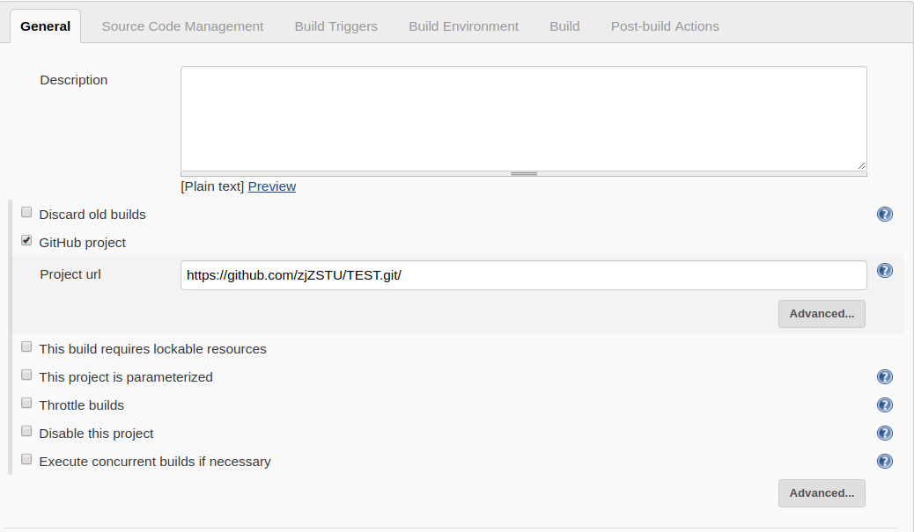
Task: Enable This project is parameterized option
Action: tap(26, 375)
